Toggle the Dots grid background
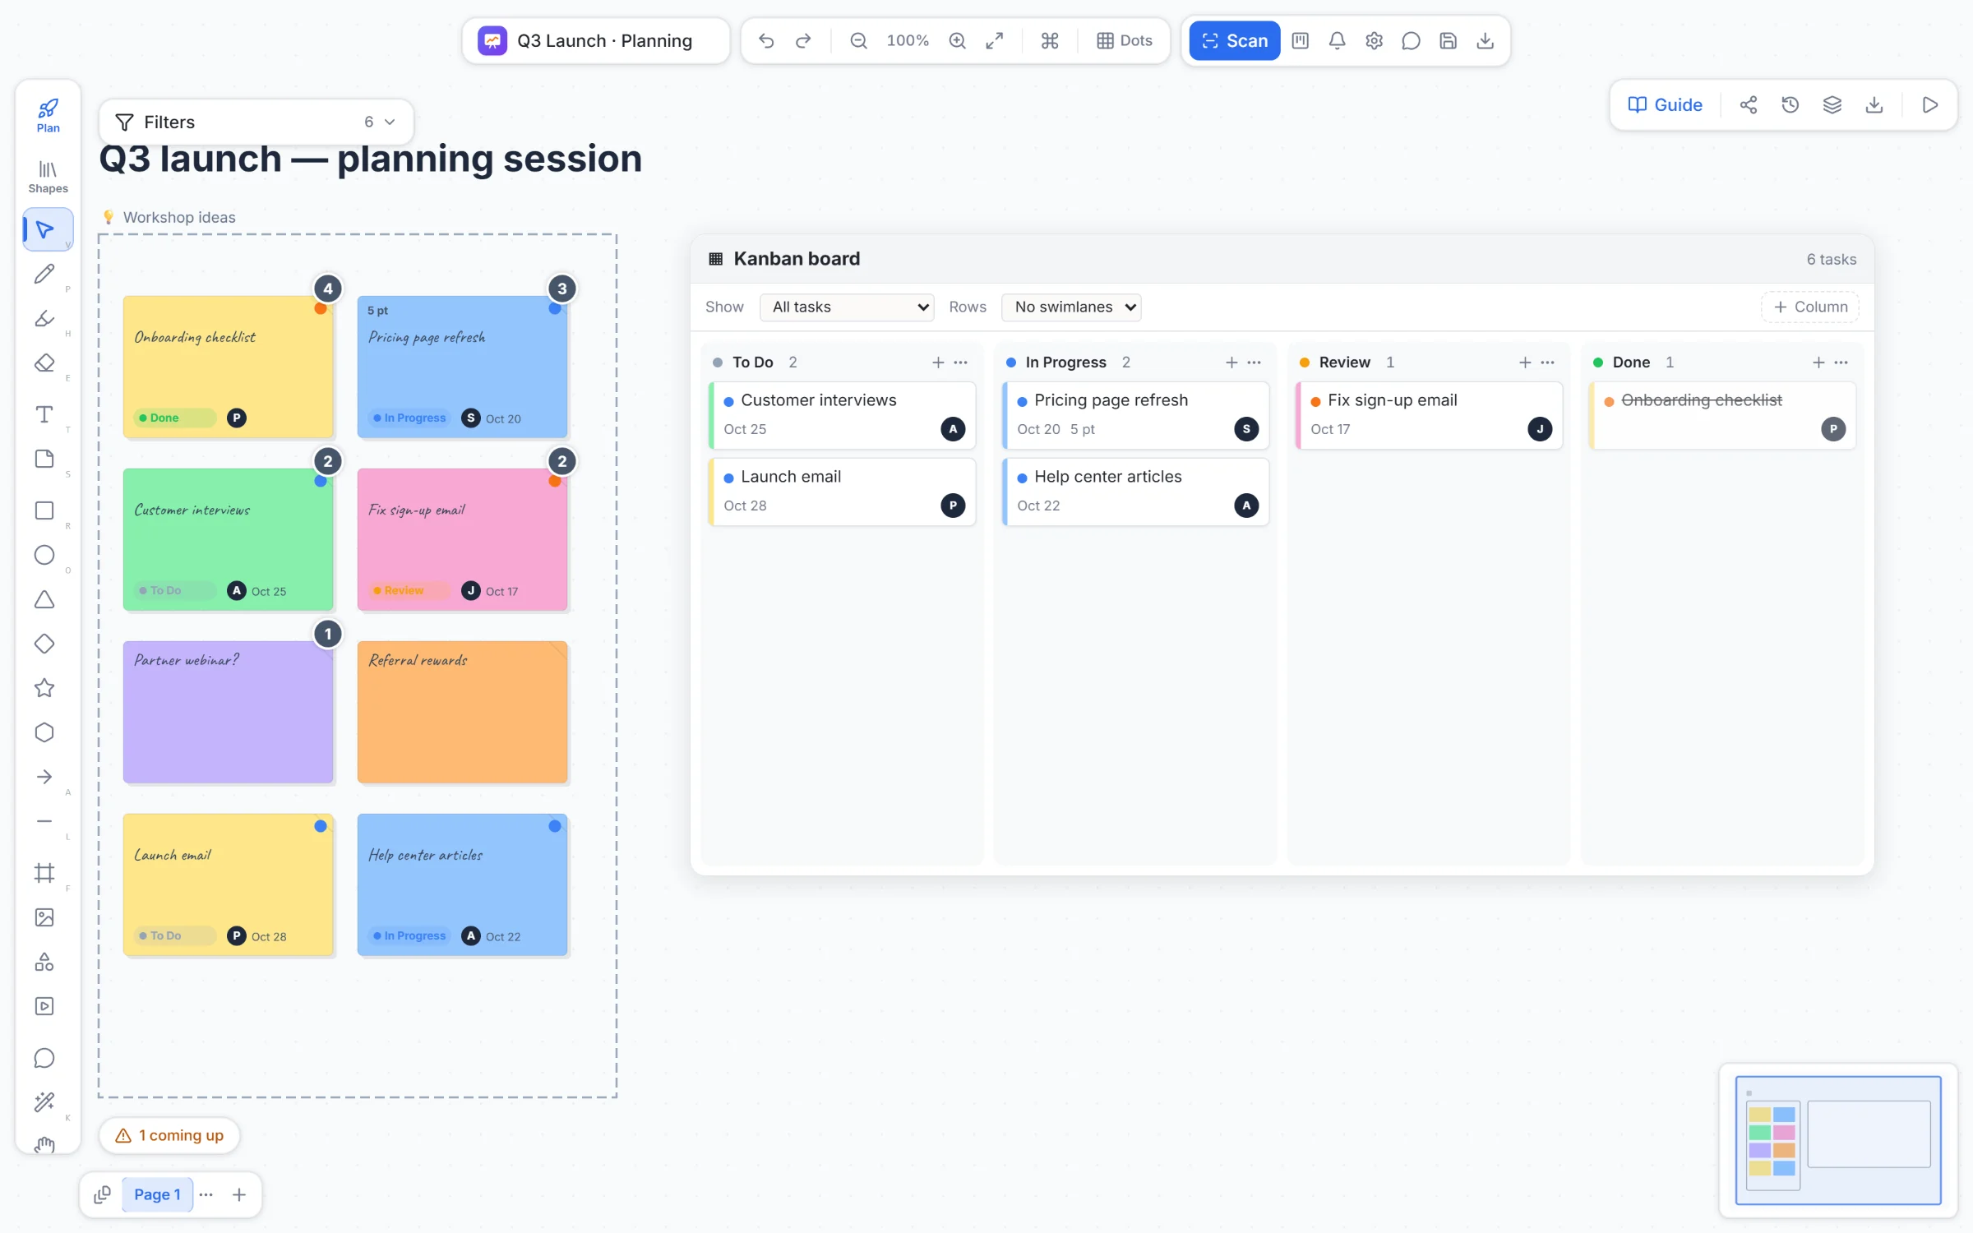This screenshot has width=1973, height=1233. click(x=1124, y=40)
